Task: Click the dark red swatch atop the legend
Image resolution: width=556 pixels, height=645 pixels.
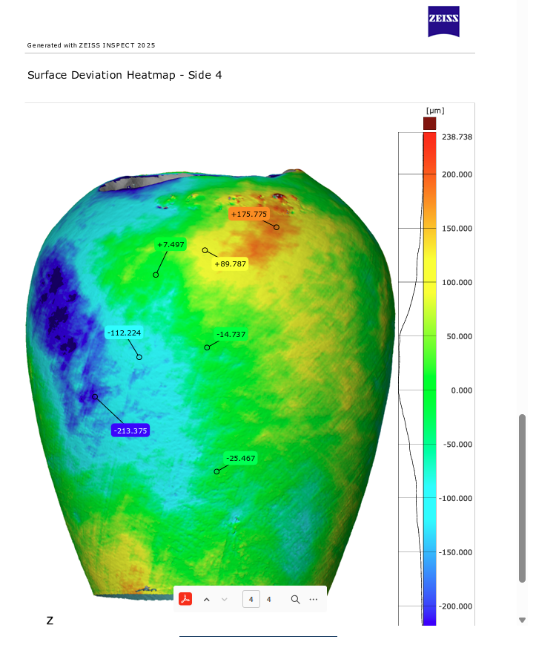Action: (429, 122)
